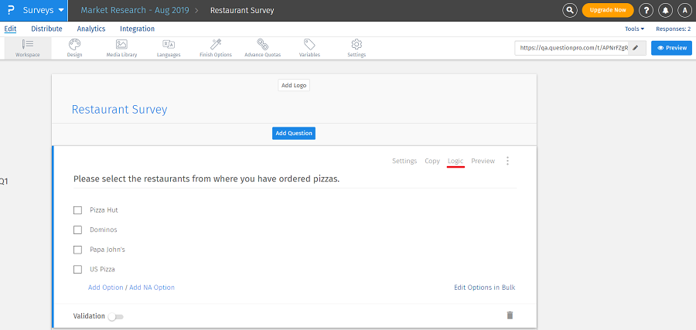Open the Media Library icon
The width and height of the screenshot is (696, 330).
coord(121,45)
